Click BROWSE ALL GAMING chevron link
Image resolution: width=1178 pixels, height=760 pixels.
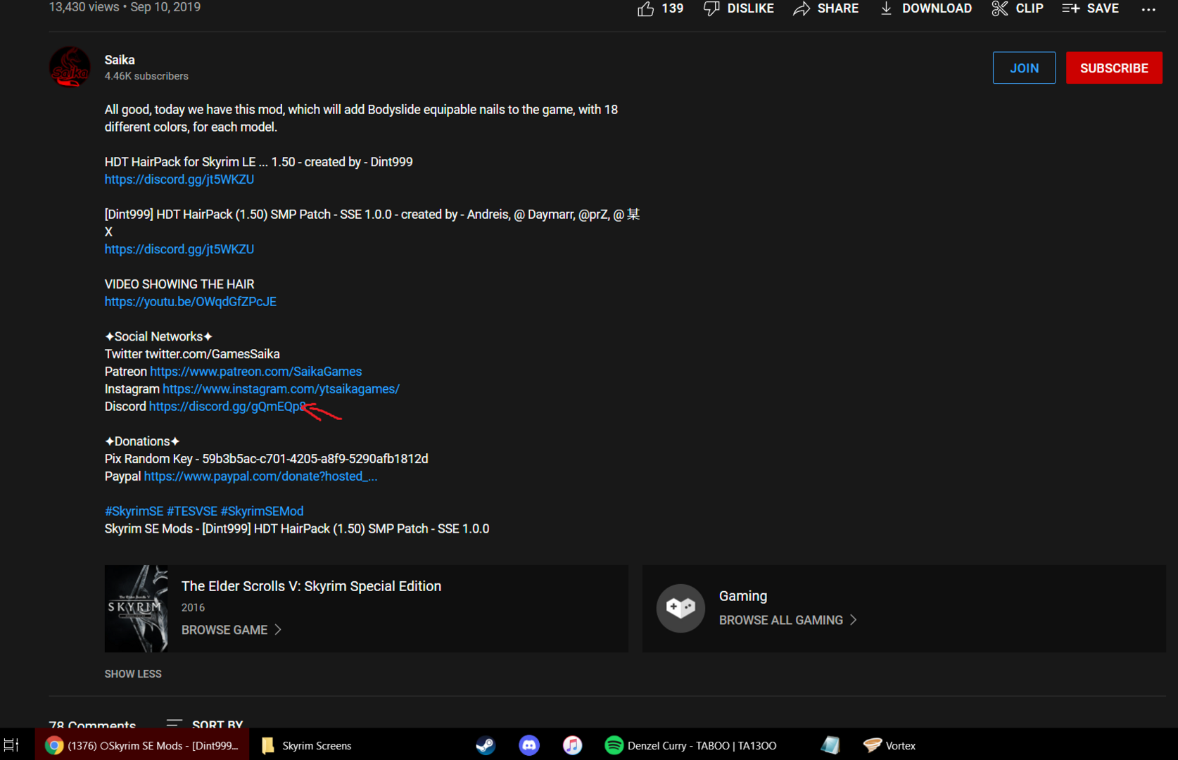(788, 620)
